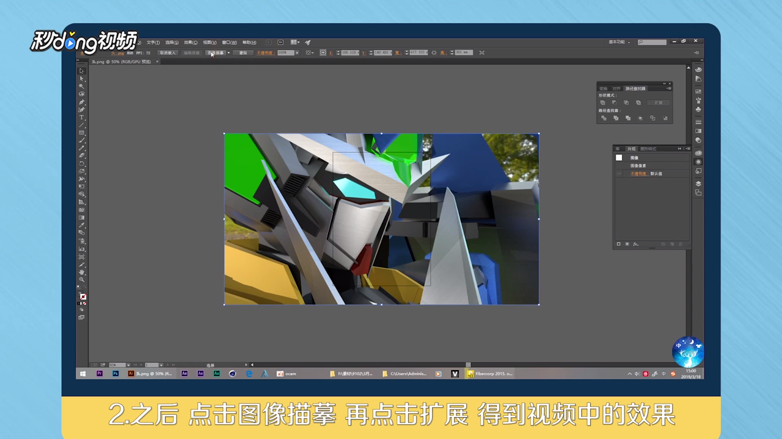Select the Artboard tool

coord(82,257)
